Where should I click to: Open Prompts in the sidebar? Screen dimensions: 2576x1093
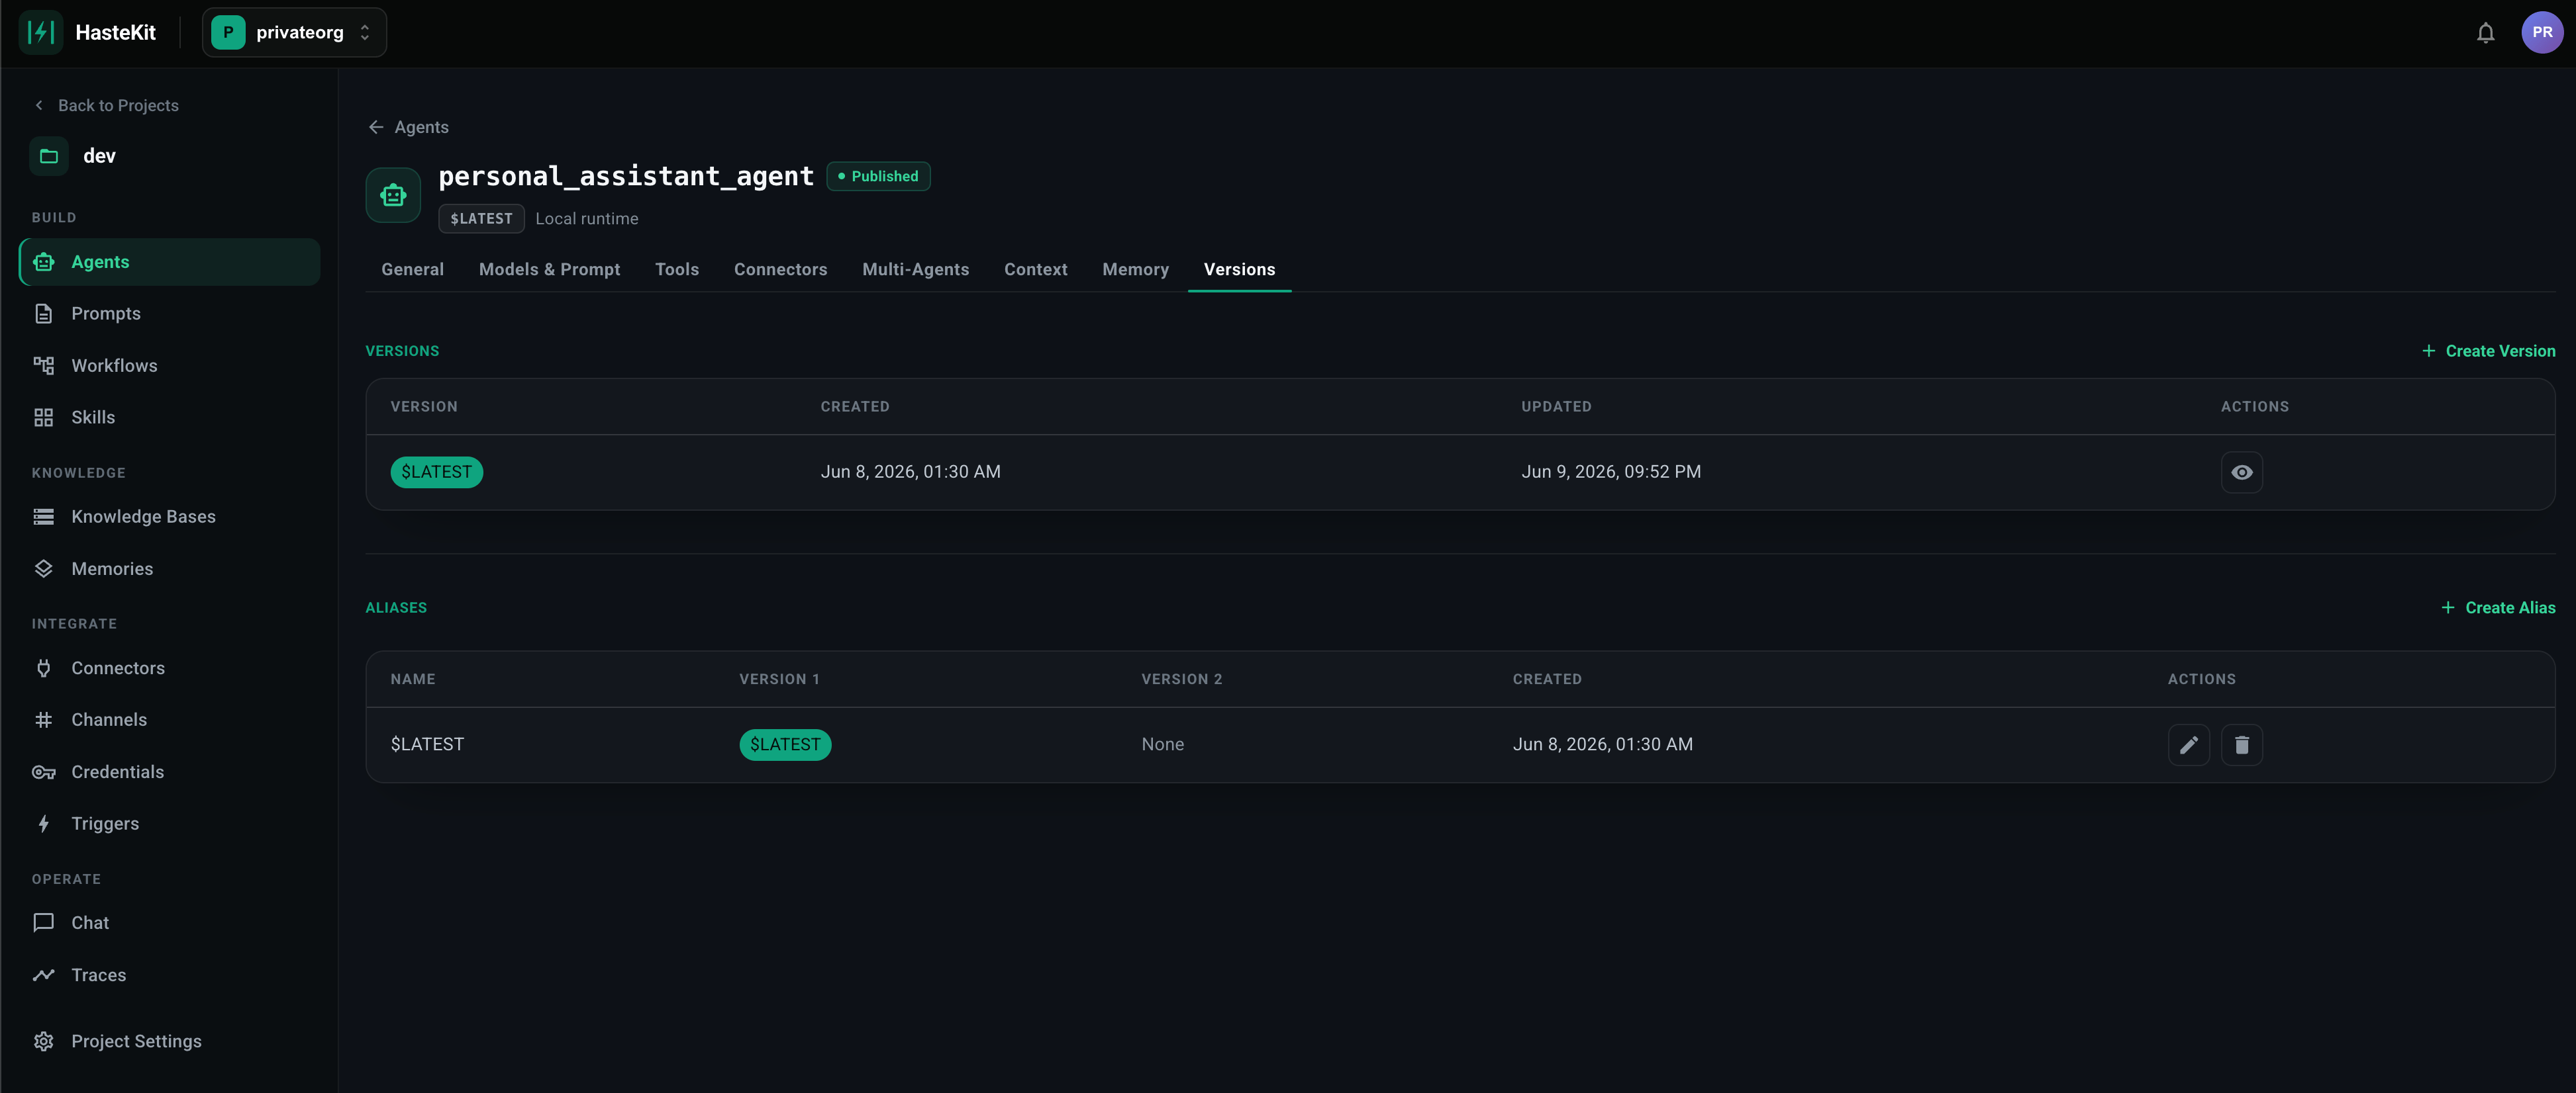coord(169,314)
